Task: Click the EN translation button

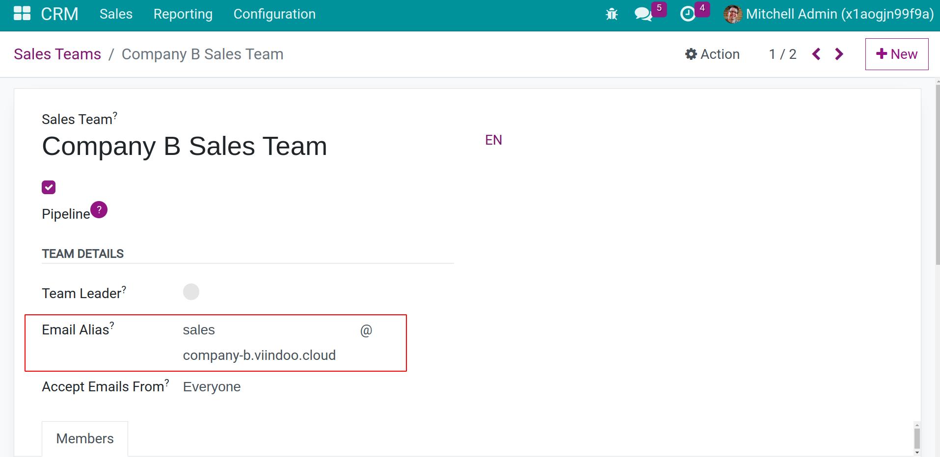Action: [493, 140]
